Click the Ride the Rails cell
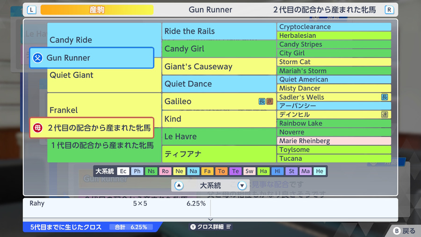 click(219, 31)
